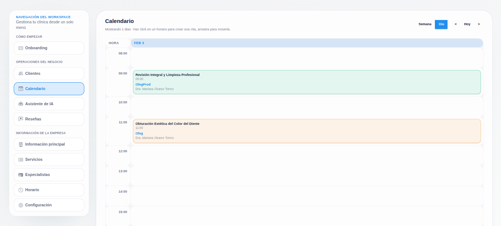This screenshot has height=226, width=501.
Task: Click the Servicios list icon
Action: [x=21, y=160]
